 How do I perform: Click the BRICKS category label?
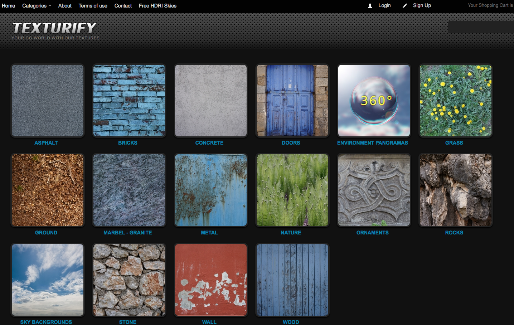(128, 143)
